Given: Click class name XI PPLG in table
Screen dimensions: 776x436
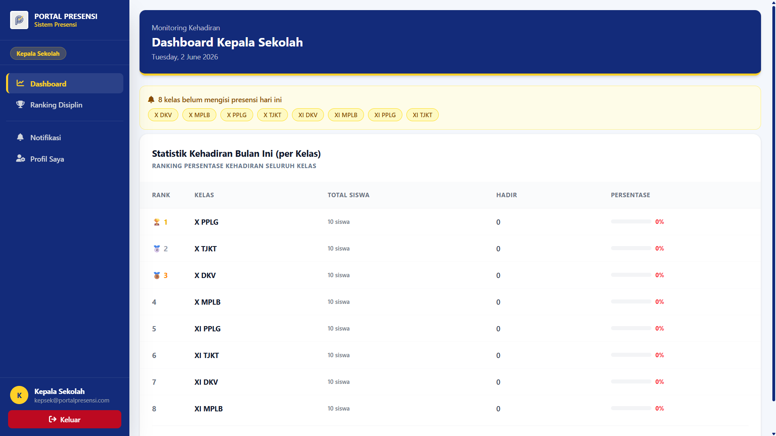Looking at the screenshot, I should click(x=207, y=329).
